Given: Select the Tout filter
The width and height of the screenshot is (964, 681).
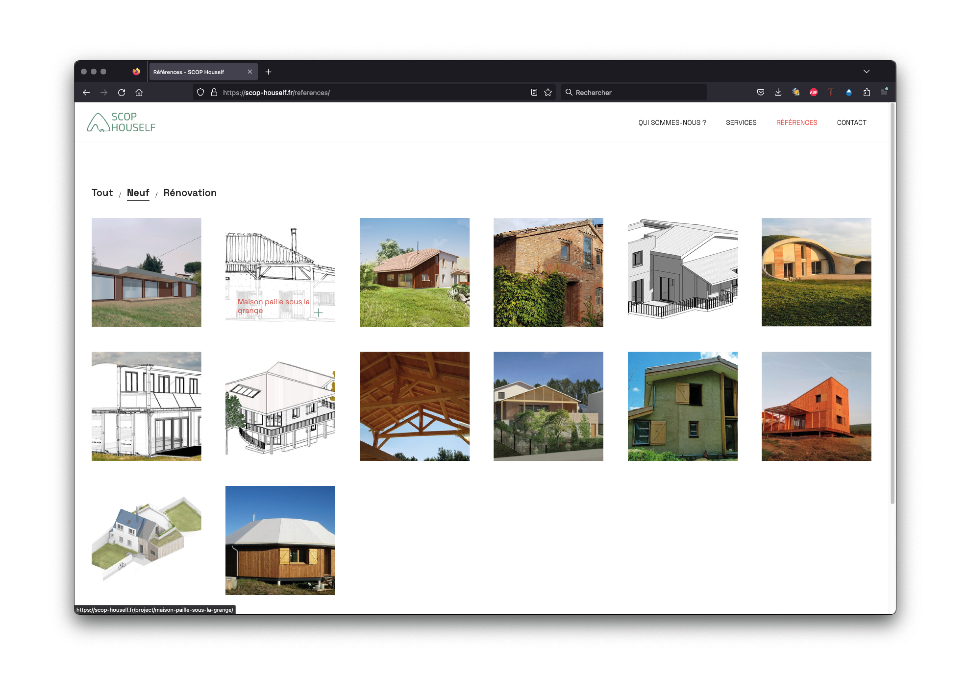Looking at the screenshot, I should (x=102, y=192).
